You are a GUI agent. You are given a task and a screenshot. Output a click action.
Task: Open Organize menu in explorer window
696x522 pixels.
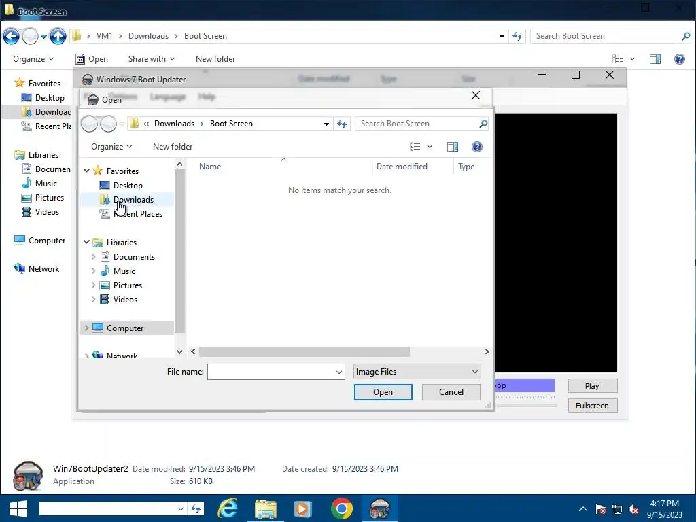coord(33,59)
